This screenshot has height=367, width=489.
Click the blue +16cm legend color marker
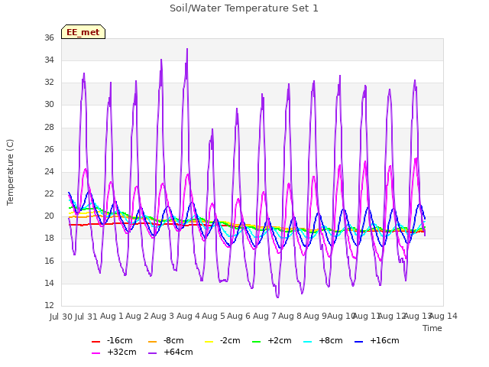point(358,342)
